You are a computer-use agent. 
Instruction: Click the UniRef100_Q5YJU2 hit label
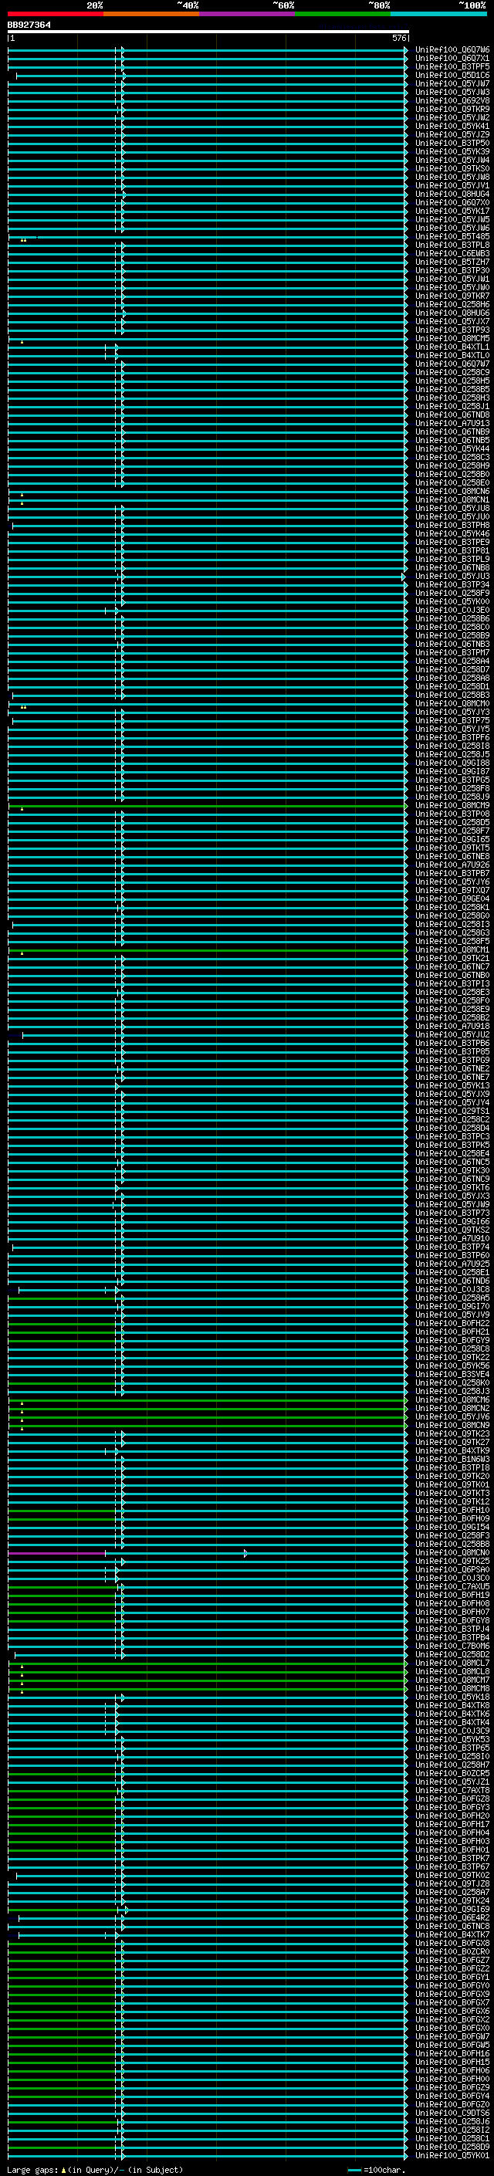[x=452, y=1034]
